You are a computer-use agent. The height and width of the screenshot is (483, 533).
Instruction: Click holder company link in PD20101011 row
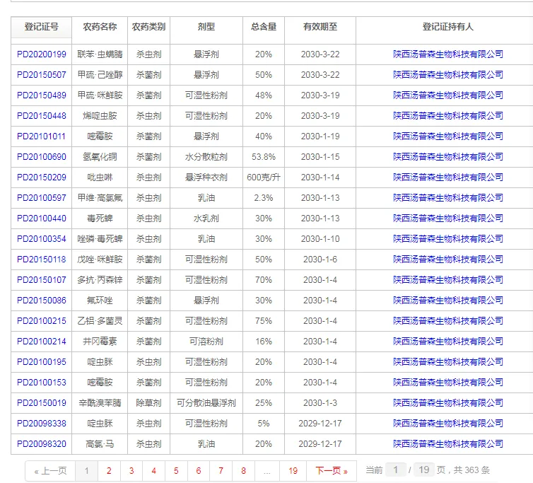click(447, 136)
